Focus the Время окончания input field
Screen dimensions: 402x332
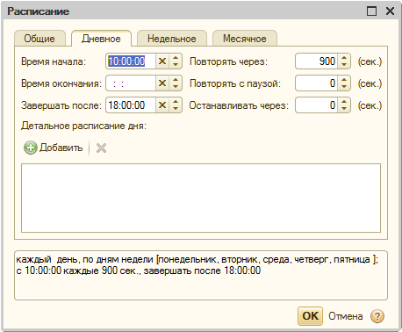(x=131, y=83)
